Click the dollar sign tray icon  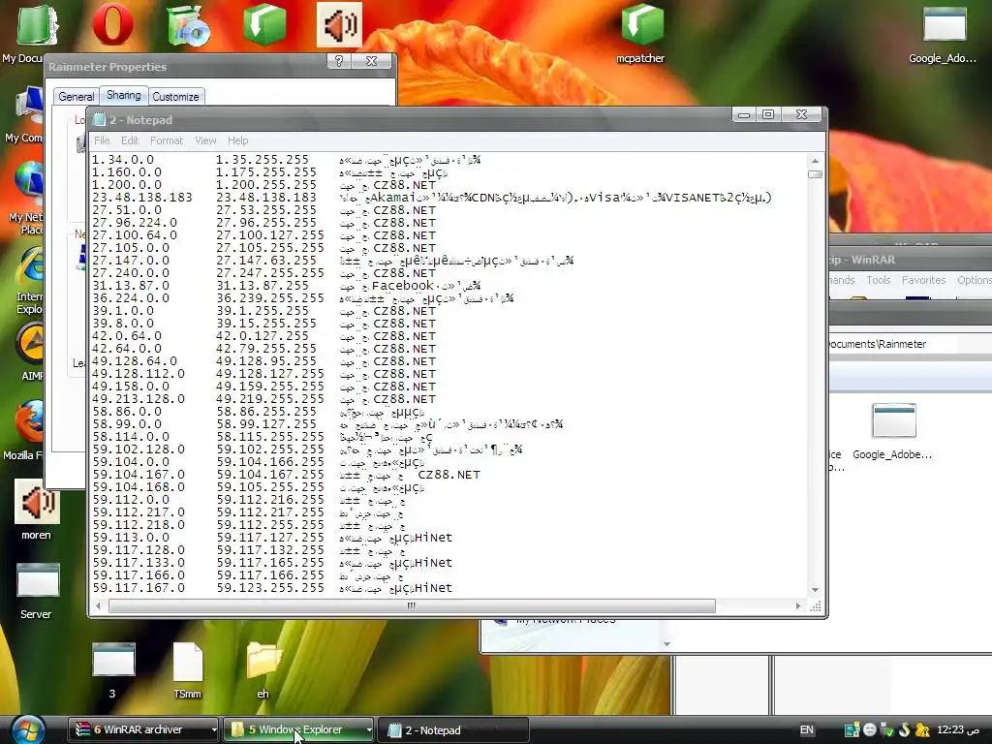tap(904, 729)
